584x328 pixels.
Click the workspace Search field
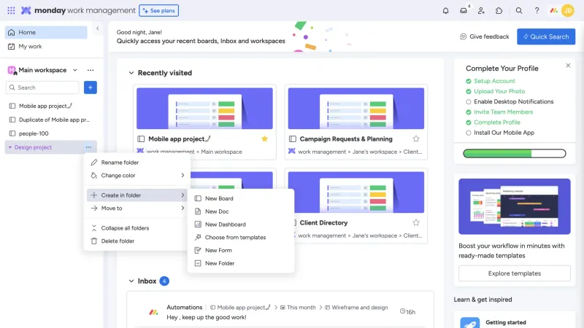click(42, 87)
